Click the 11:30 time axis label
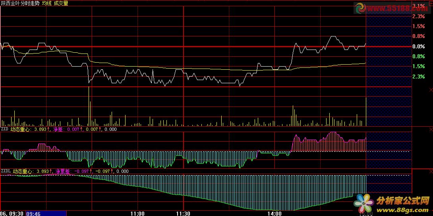 click(x=184, y=214)
